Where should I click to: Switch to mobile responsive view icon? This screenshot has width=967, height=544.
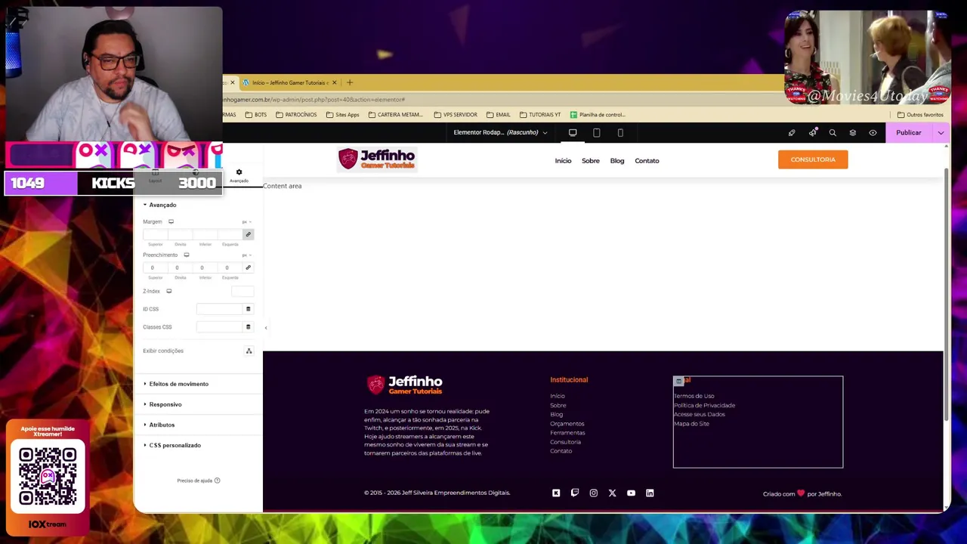point(620,133)
